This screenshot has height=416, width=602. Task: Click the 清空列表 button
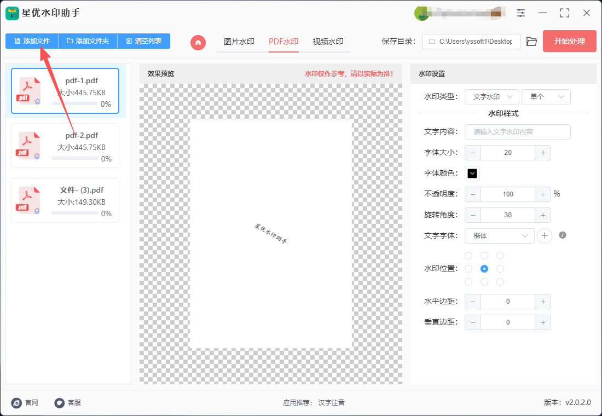[x=143, y=41]
